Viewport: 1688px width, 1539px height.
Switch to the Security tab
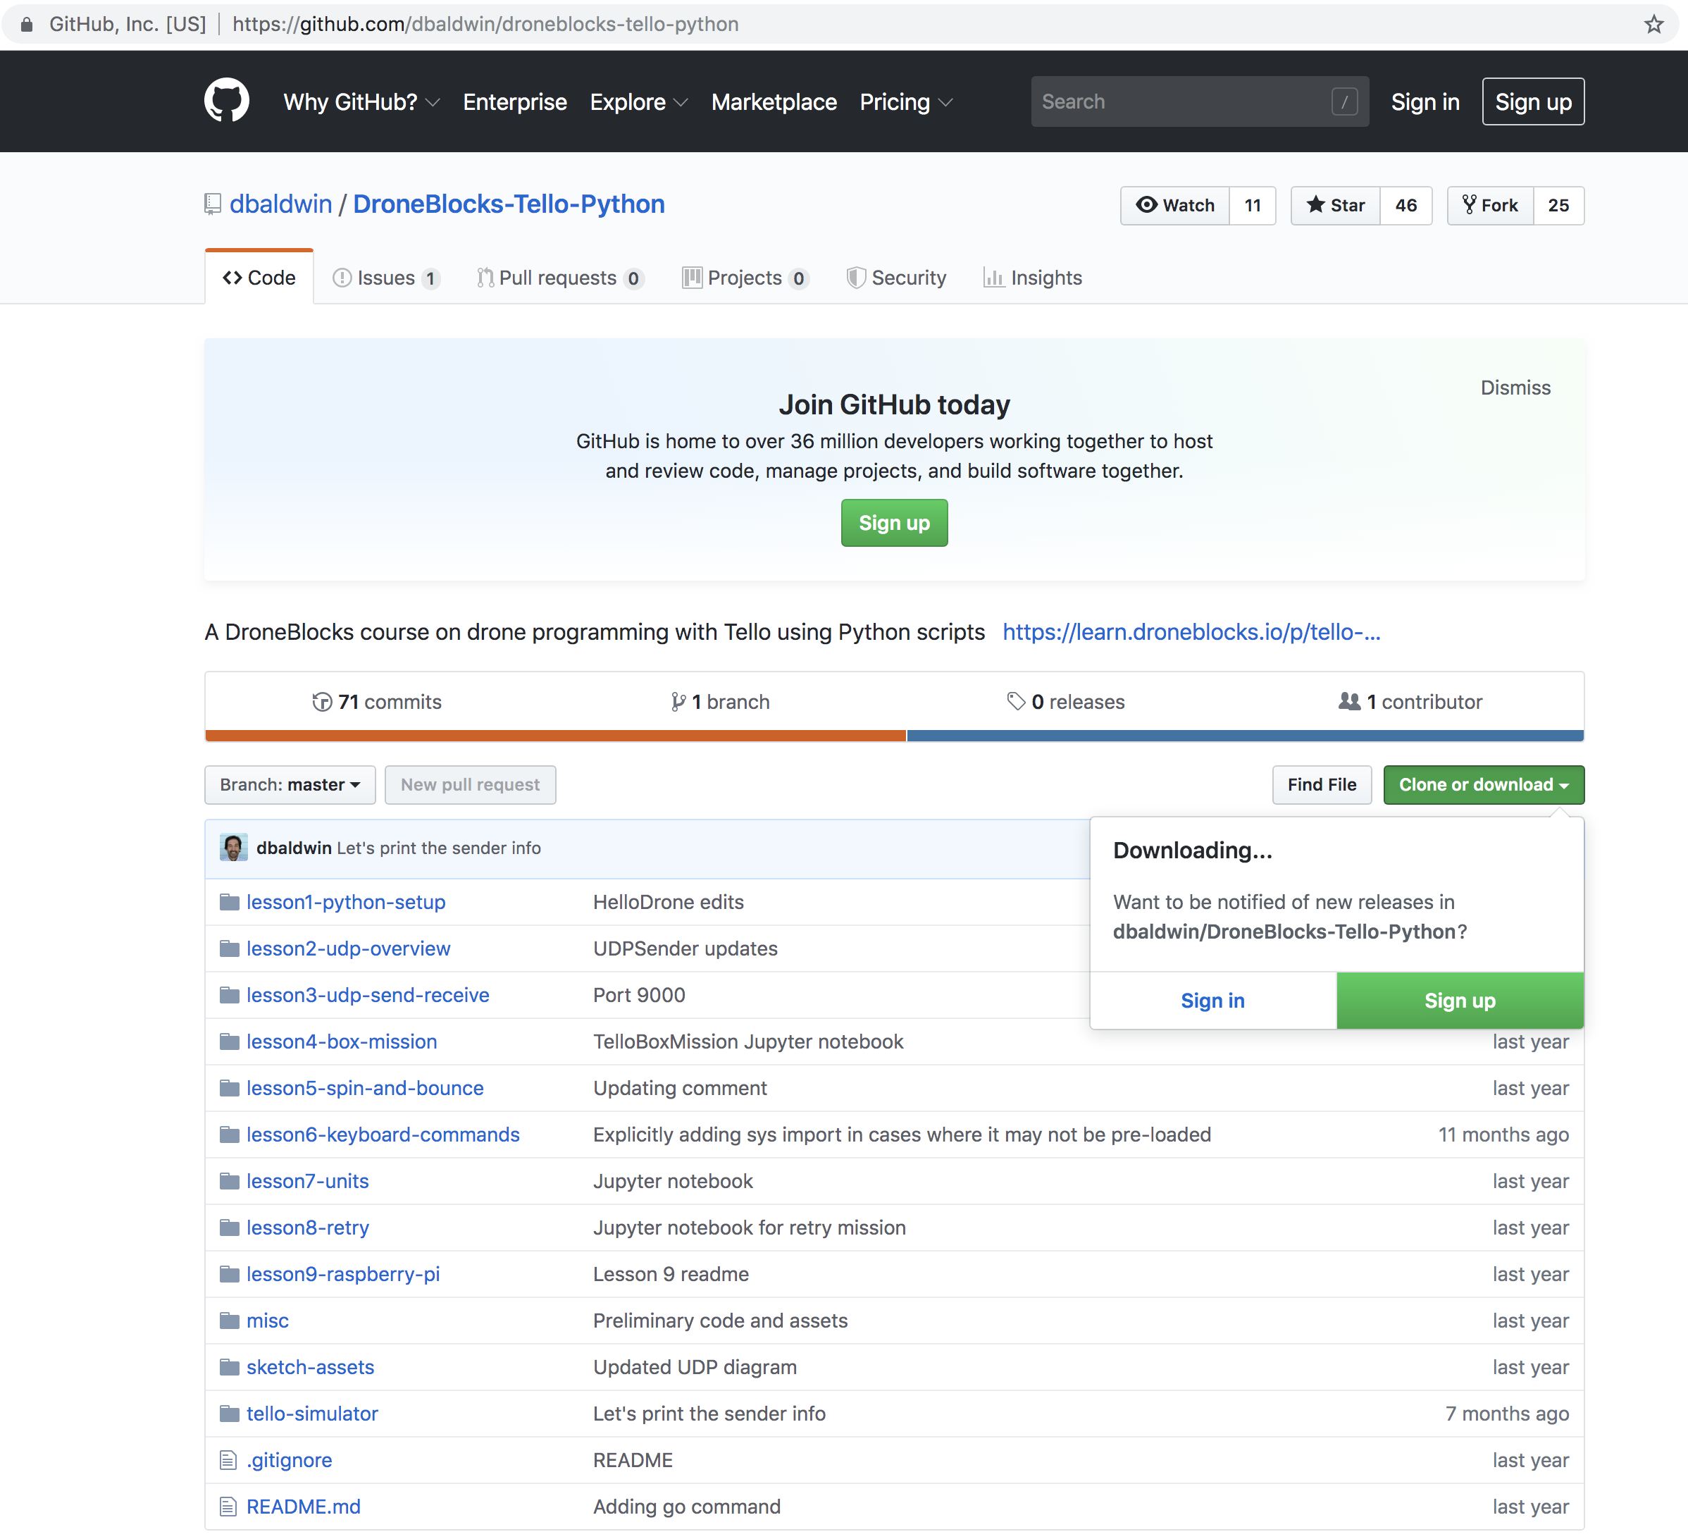pos(896,277)
